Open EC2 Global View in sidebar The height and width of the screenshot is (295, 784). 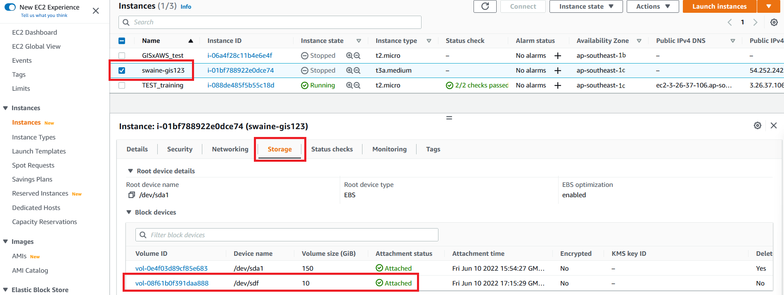coord(36,47)
